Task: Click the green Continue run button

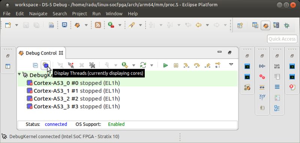Action: pyautogui.click(x=165, y=65)
